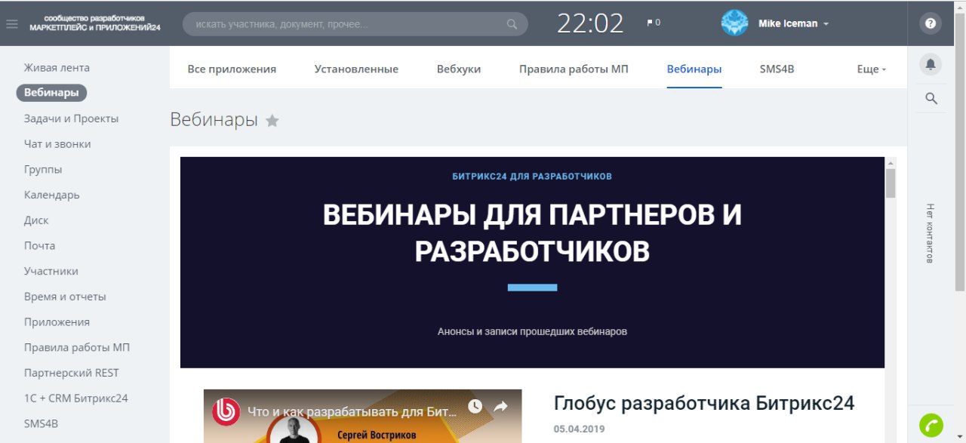Click the video channel logo
966x443 pixels.
(x=226, y=412)
